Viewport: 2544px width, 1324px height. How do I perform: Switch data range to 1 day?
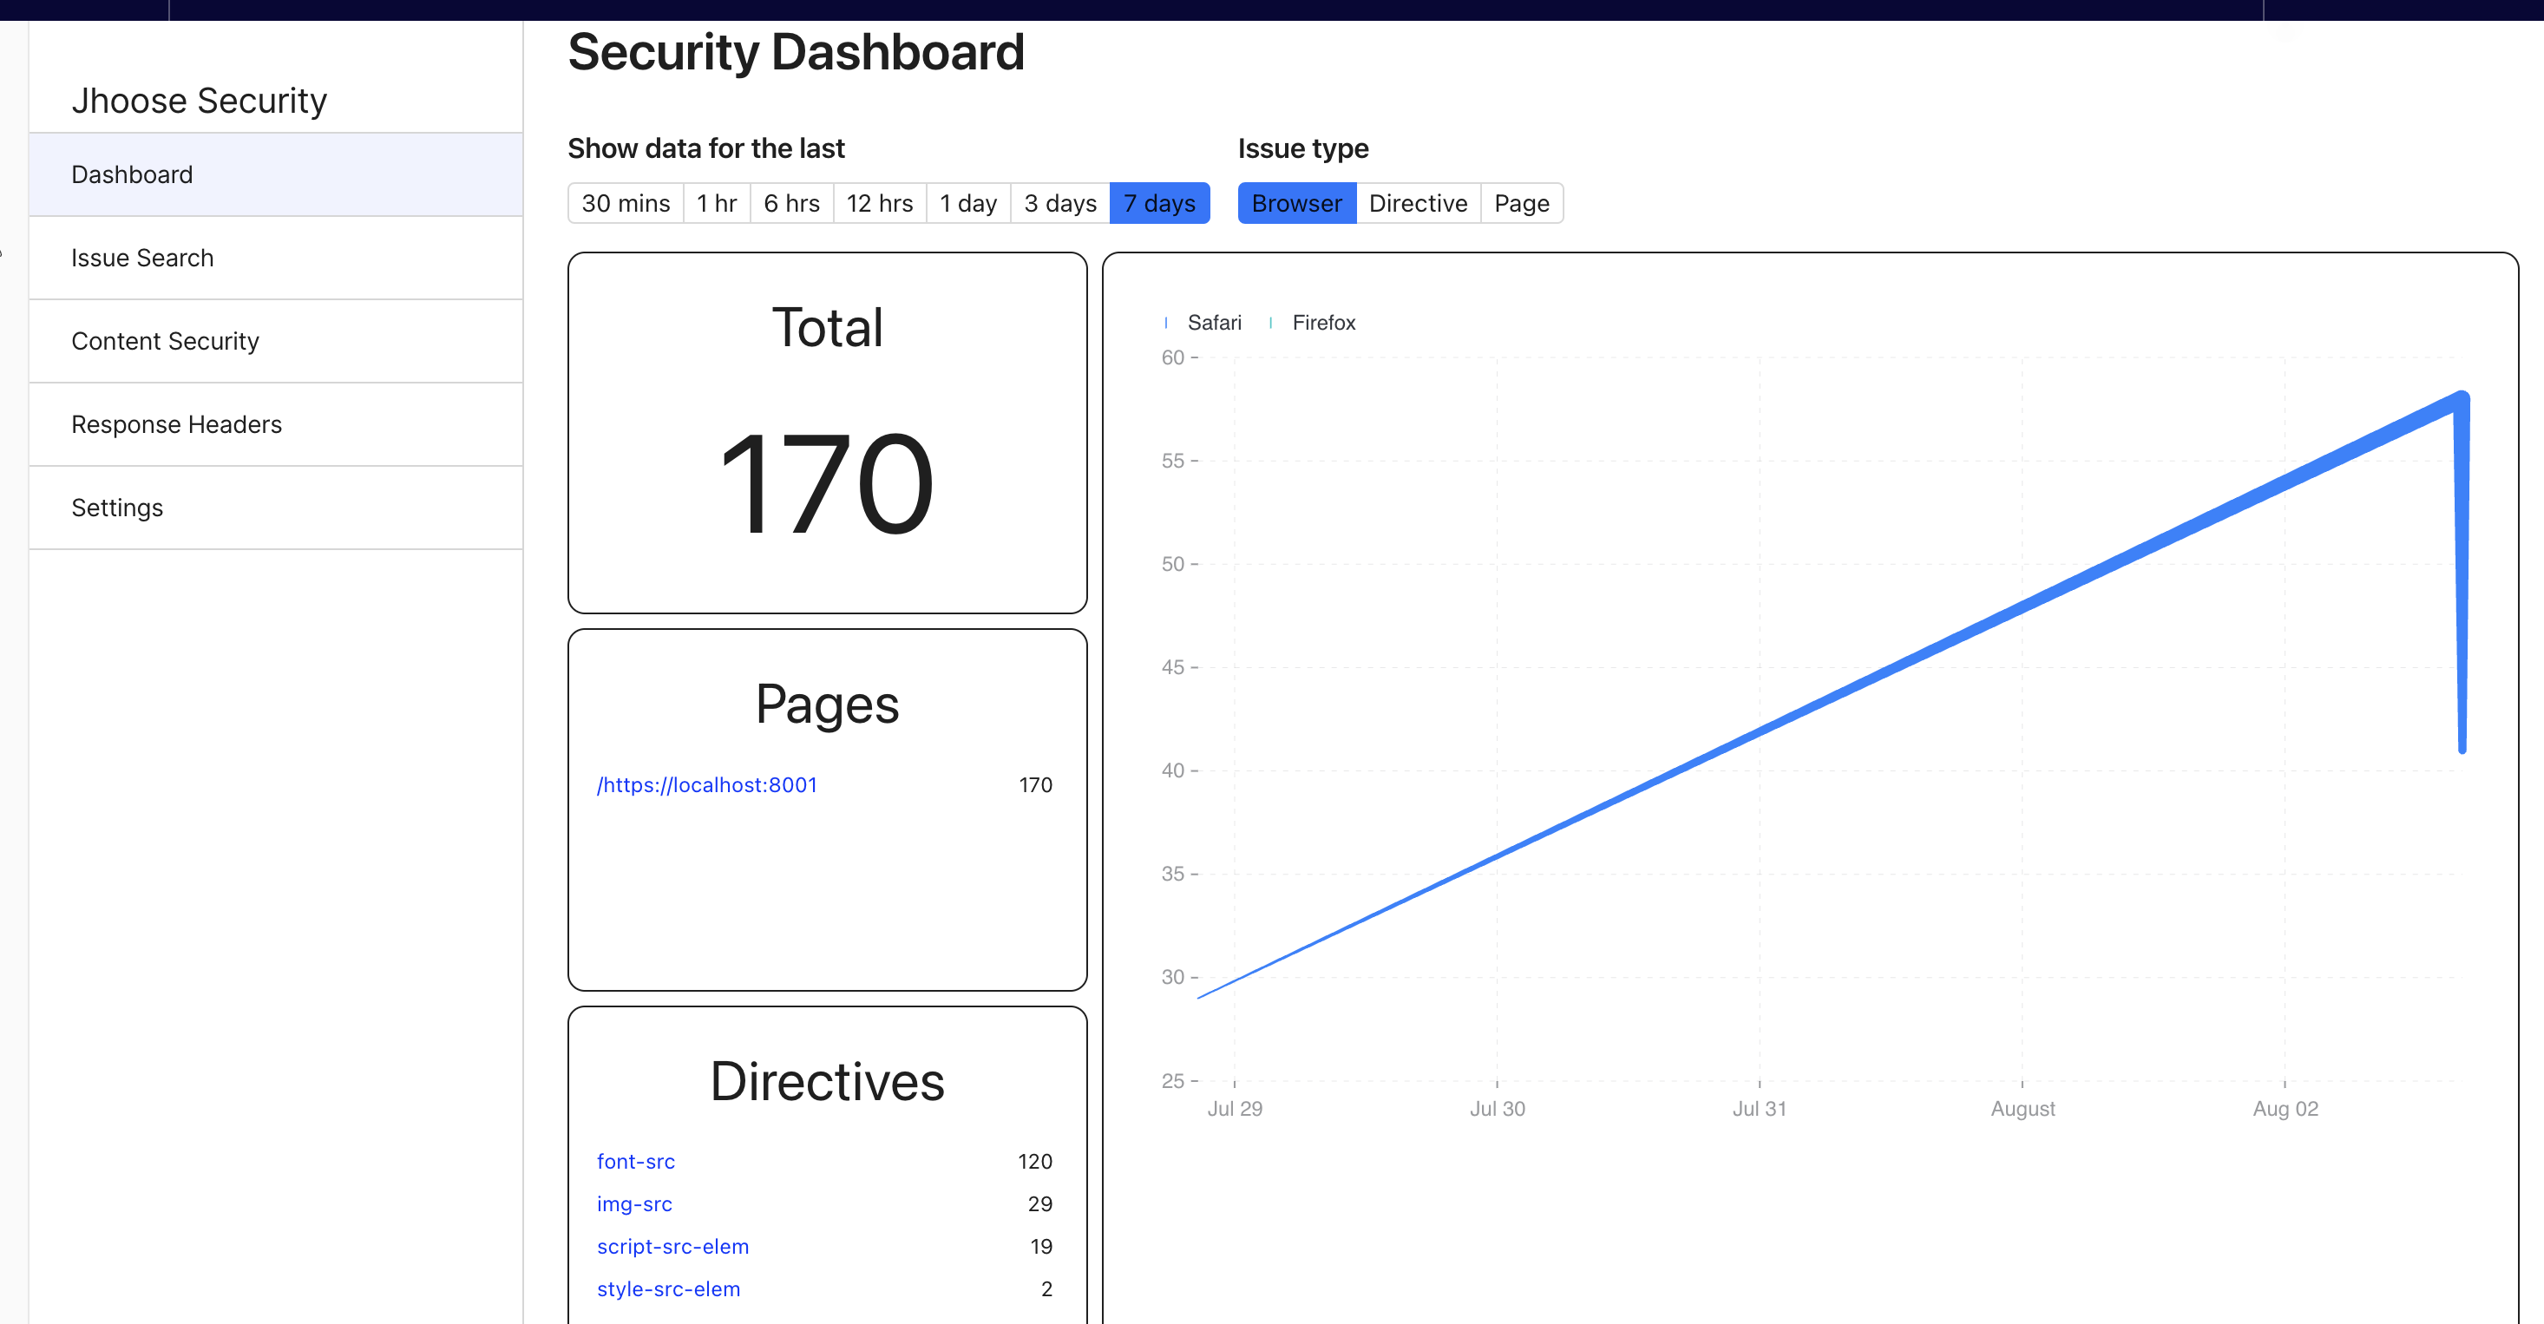coord(967,203)
